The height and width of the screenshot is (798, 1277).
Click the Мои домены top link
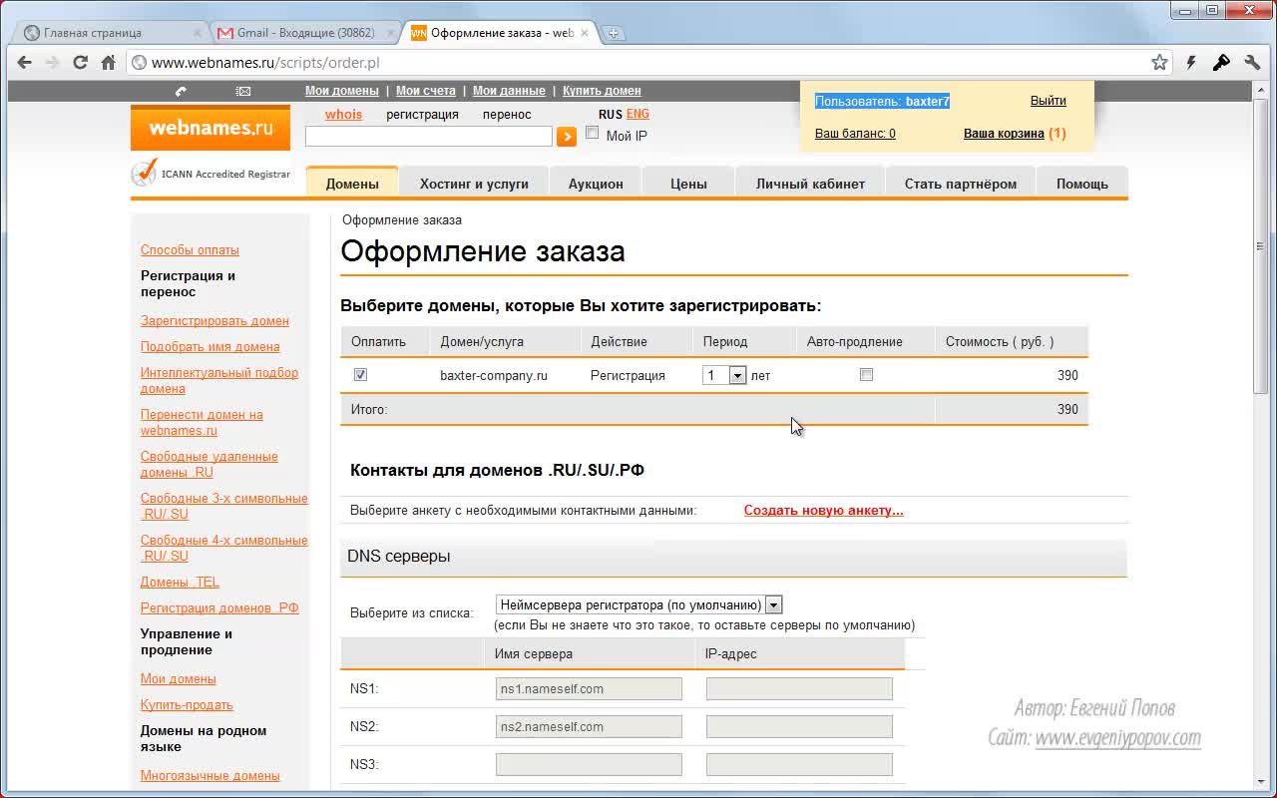pos(341,91)
